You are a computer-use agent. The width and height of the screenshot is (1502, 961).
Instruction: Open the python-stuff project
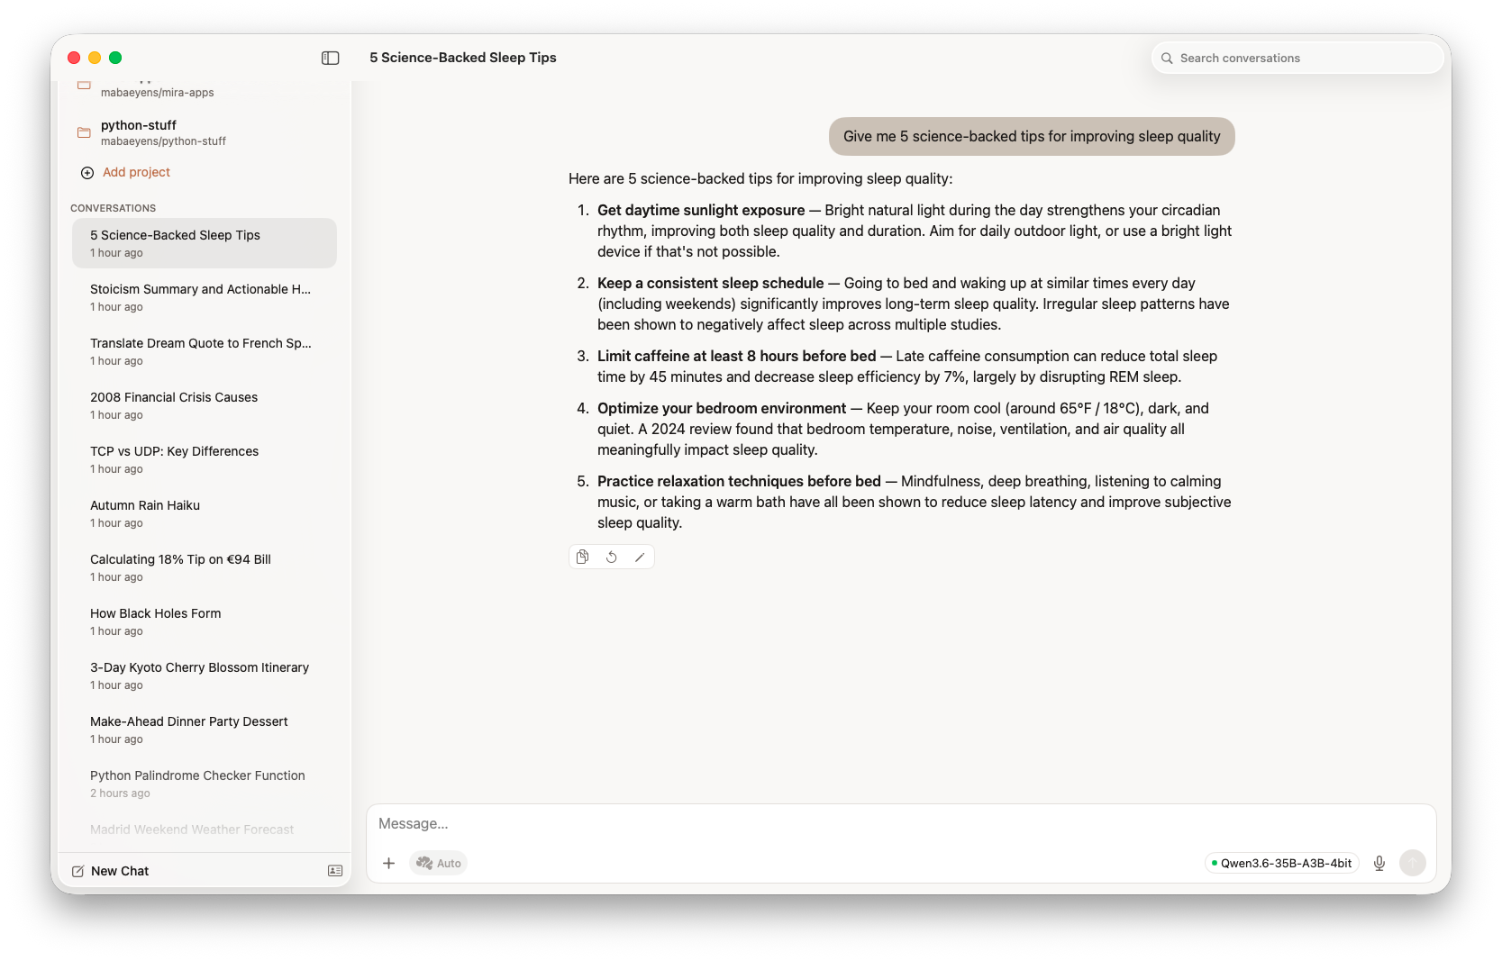click(x=204, y=132)
